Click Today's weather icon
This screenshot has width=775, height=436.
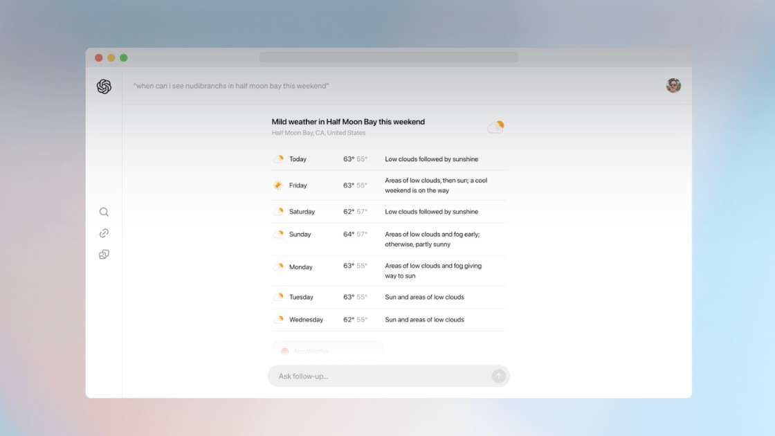278,159
